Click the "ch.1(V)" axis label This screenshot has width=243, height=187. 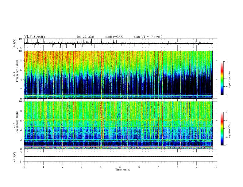[x=15, y=43]
